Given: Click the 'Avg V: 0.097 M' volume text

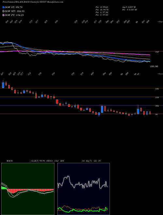Looking at the screenshot, I should pyautogui.click(x=129, y=7).
